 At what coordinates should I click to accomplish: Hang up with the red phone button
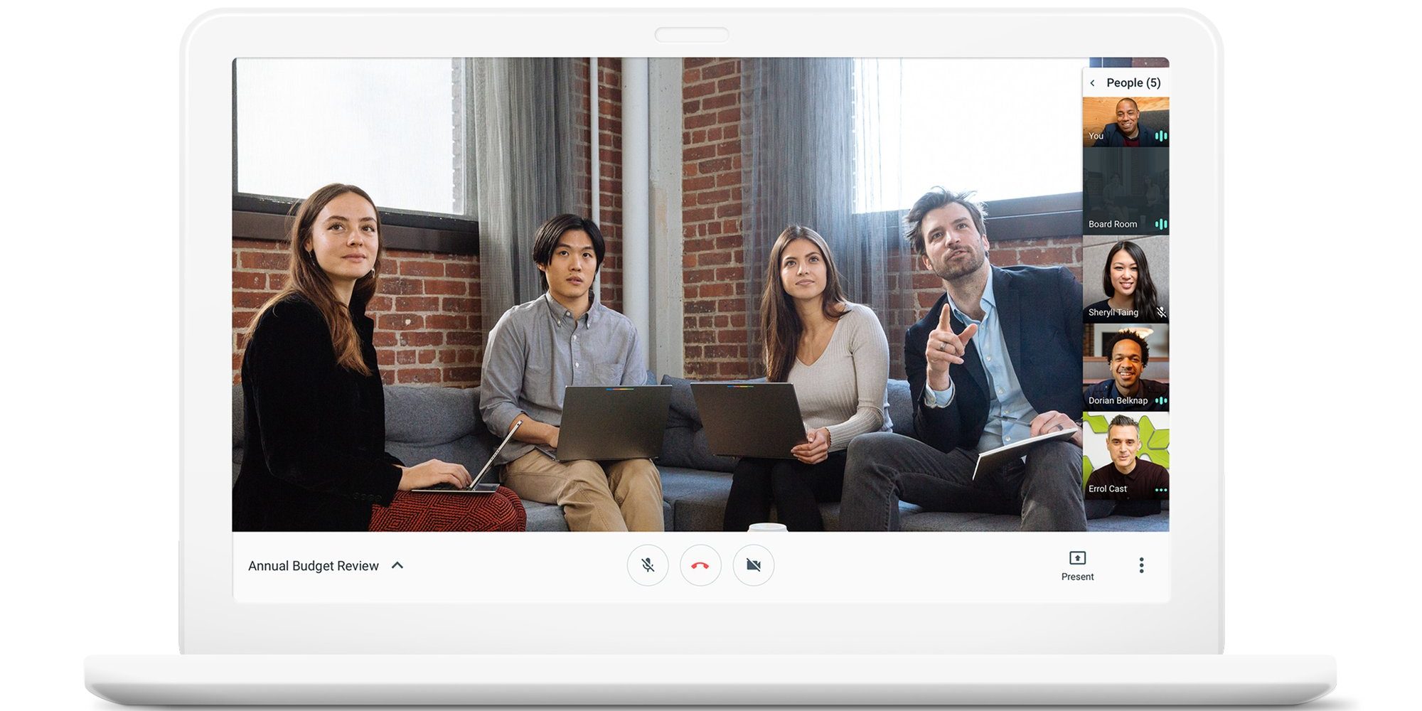(x=700, y=565)
